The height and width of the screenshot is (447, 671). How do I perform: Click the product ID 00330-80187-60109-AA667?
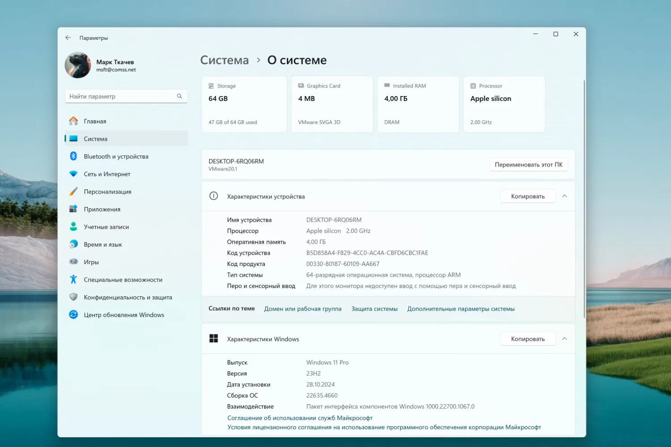click(x=343, y=264)
